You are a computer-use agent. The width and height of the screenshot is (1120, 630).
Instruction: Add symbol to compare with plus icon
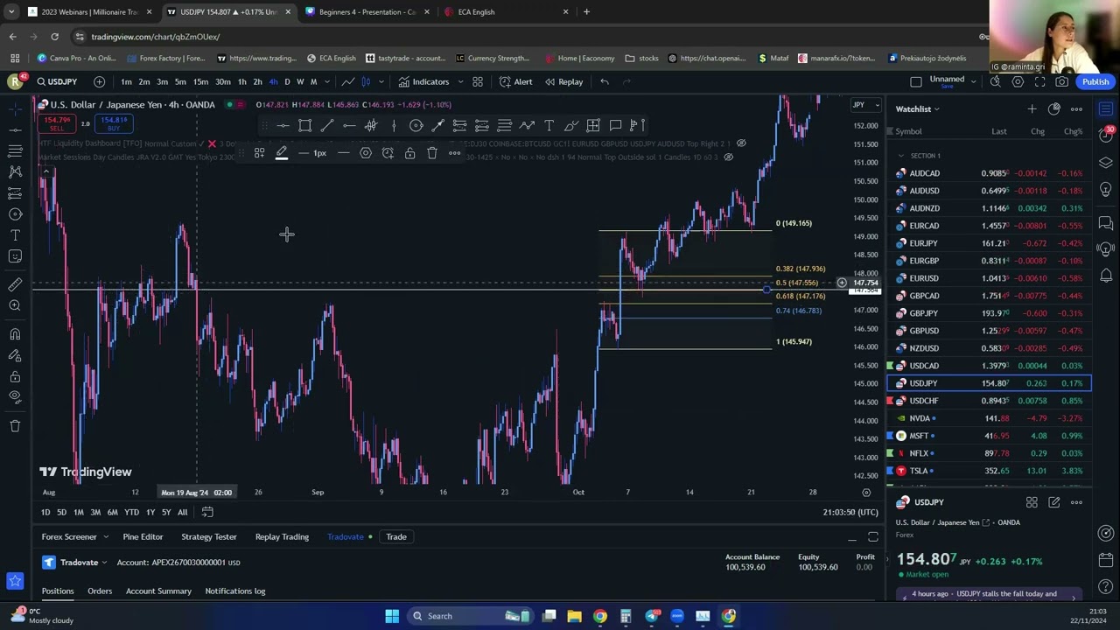(99, 81)
